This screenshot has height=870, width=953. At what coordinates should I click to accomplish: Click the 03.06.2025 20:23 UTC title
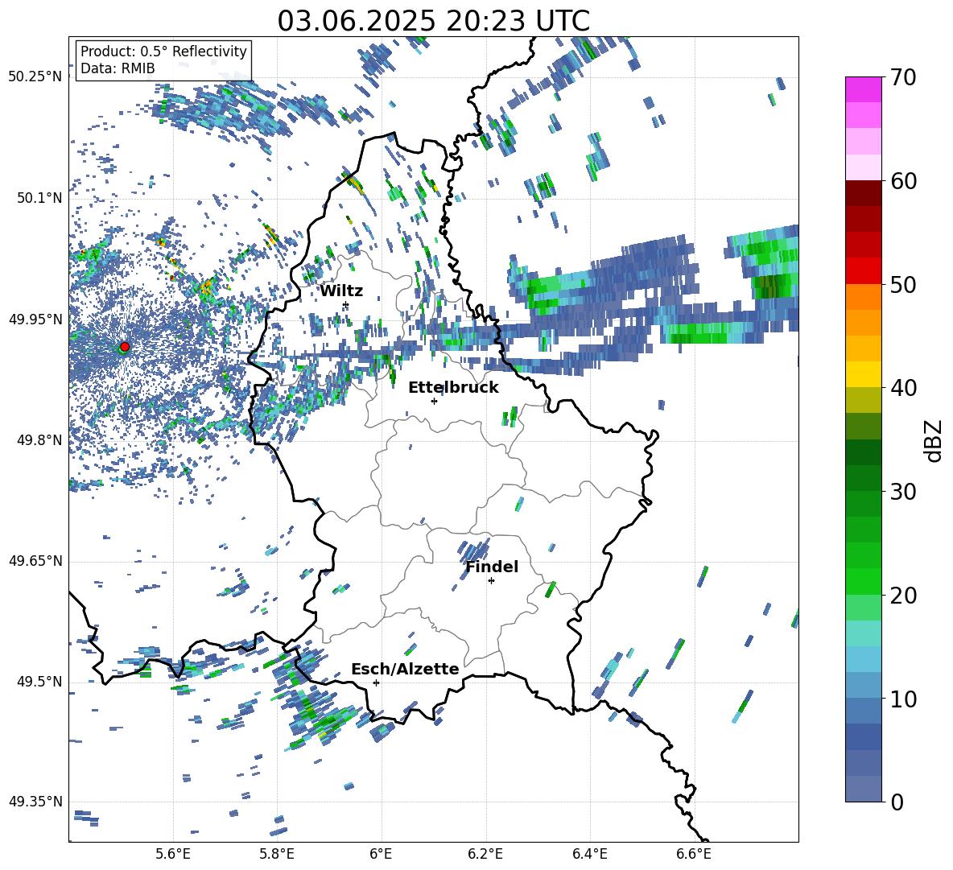pos(433,21)
